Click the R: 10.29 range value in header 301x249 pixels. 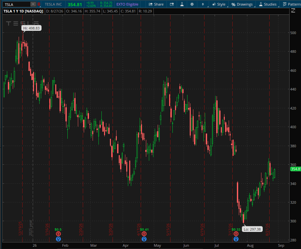pos(145,11)
